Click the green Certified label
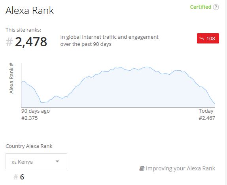 201,7
